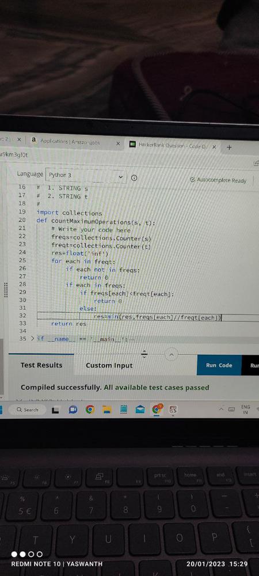Toggle the Autocomplete Ready indicator
Viewport: 259px width, 576px height.
[x=218, y=180]
